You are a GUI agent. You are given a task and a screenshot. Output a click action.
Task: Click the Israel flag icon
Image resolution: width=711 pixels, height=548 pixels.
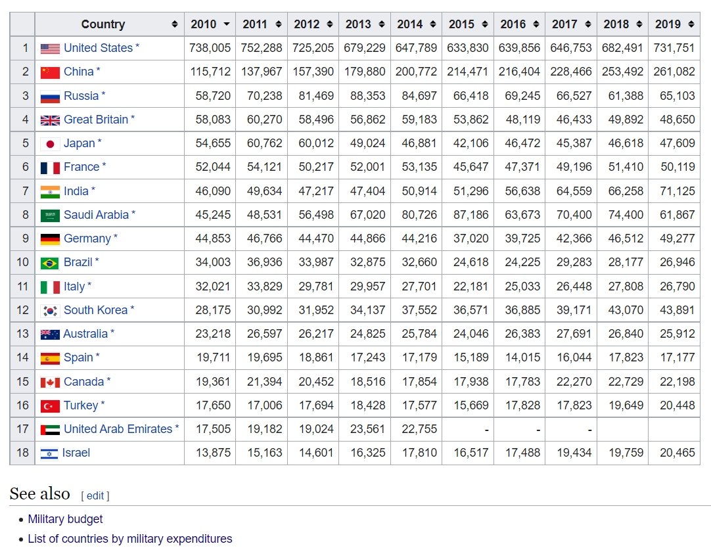point(49,453)
